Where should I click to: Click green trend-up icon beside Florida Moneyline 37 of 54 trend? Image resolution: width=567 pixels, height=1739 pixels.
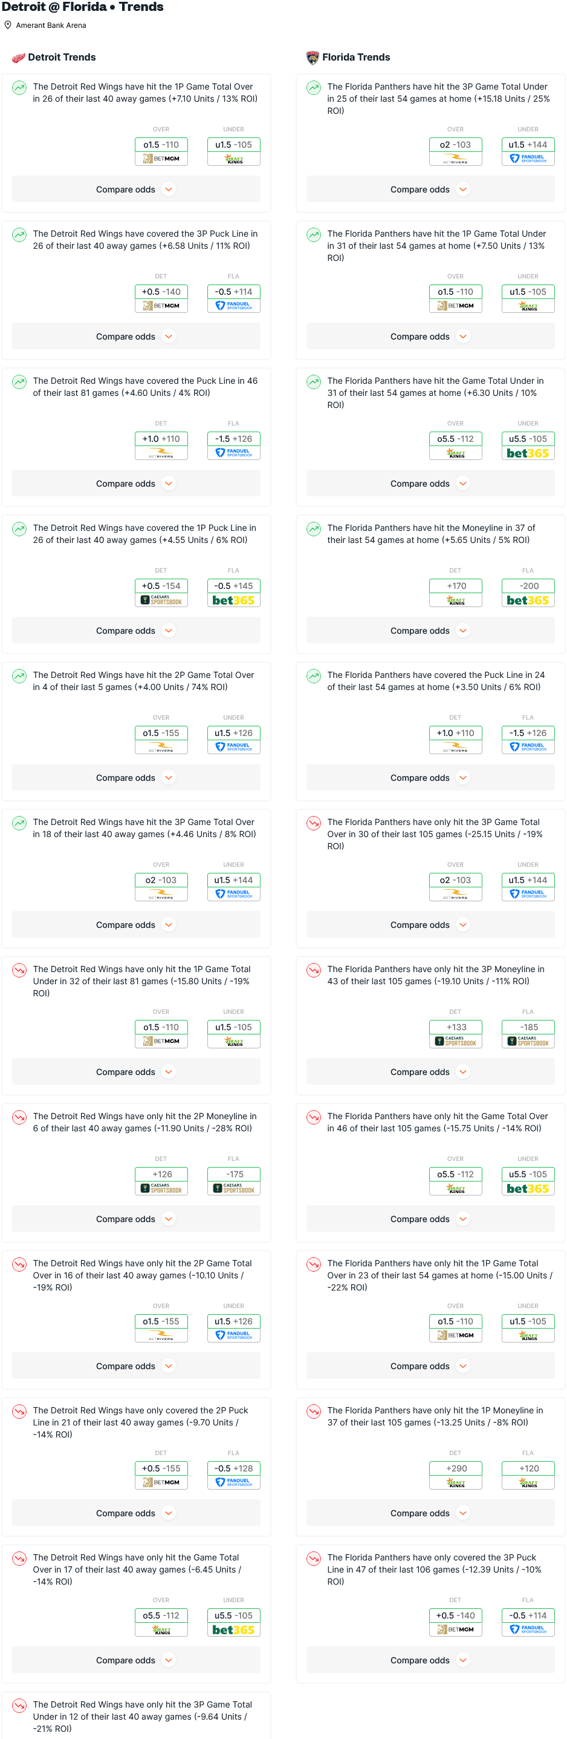coord(314,528)
